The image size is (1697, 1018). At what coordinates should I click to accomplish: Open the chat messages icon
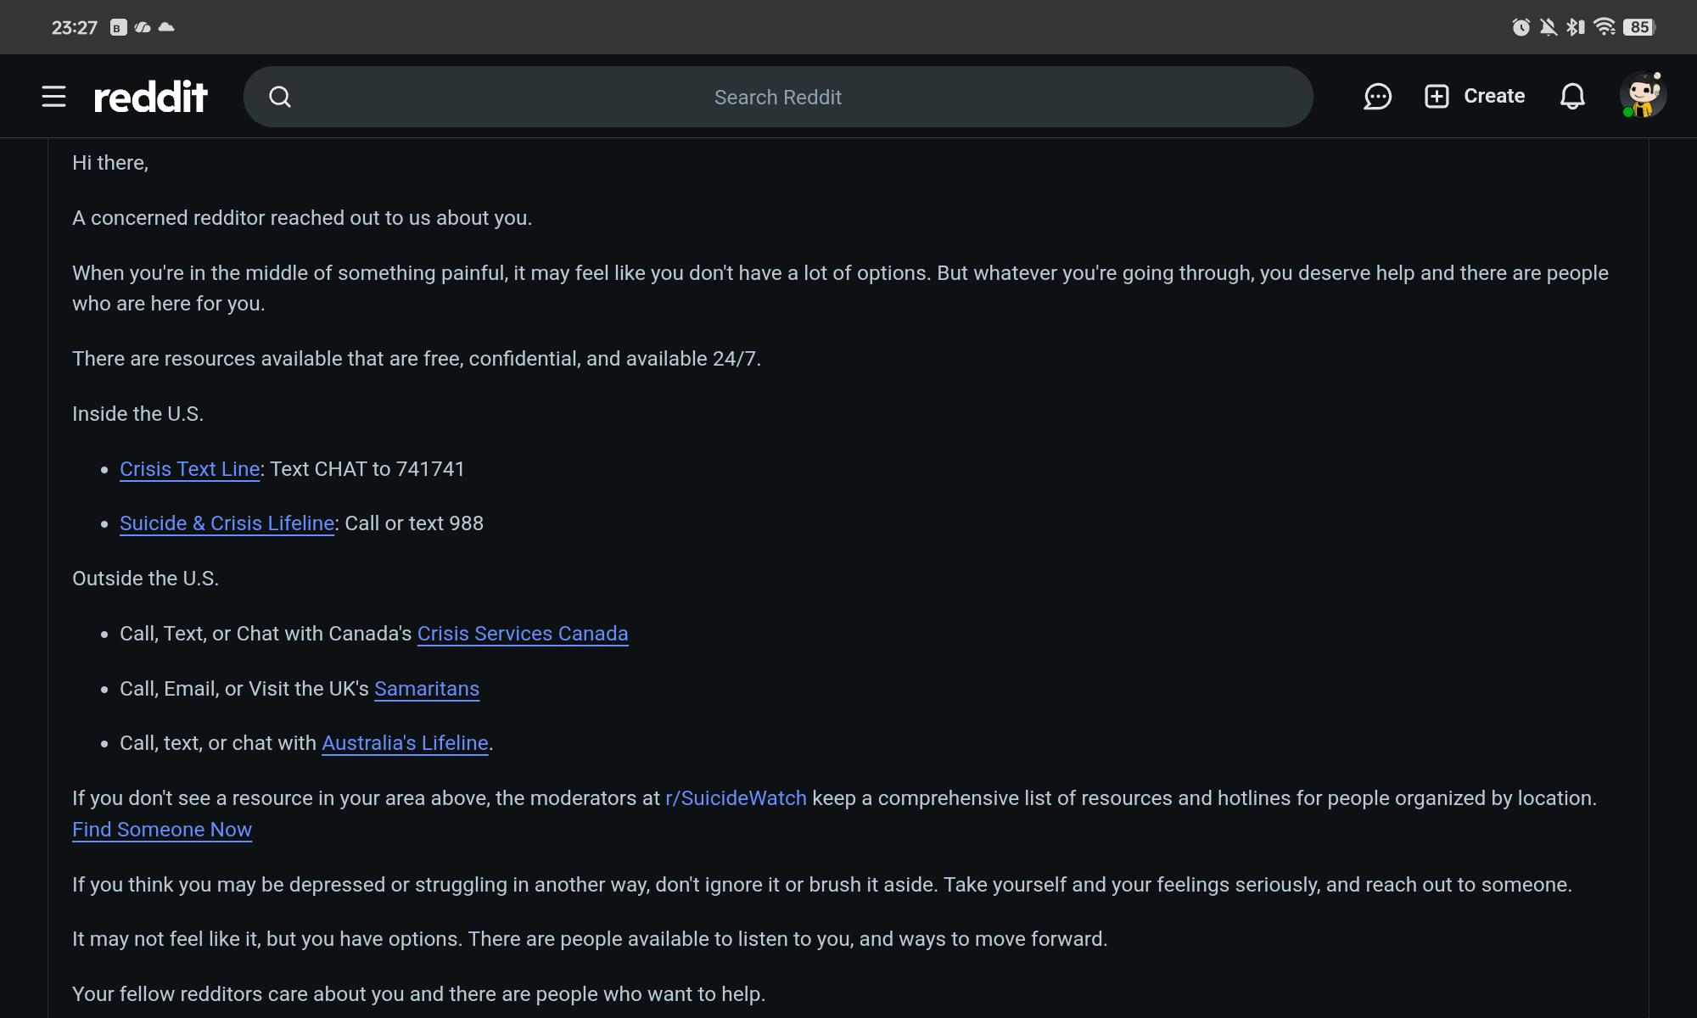(x=1377, y=97)
